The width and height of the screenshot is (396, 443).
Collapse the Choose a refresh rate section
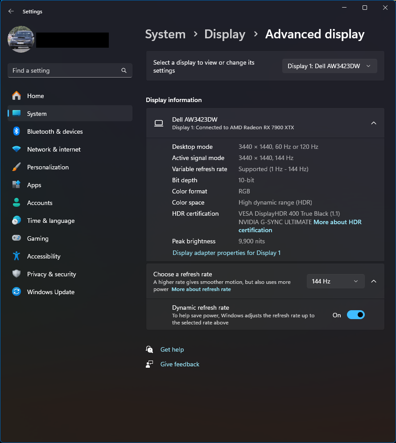(373, 281)
